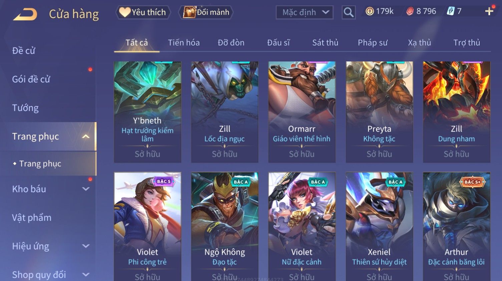
Task: Open the Đổi mảnh chest icon
Action: tap(189, 12)
